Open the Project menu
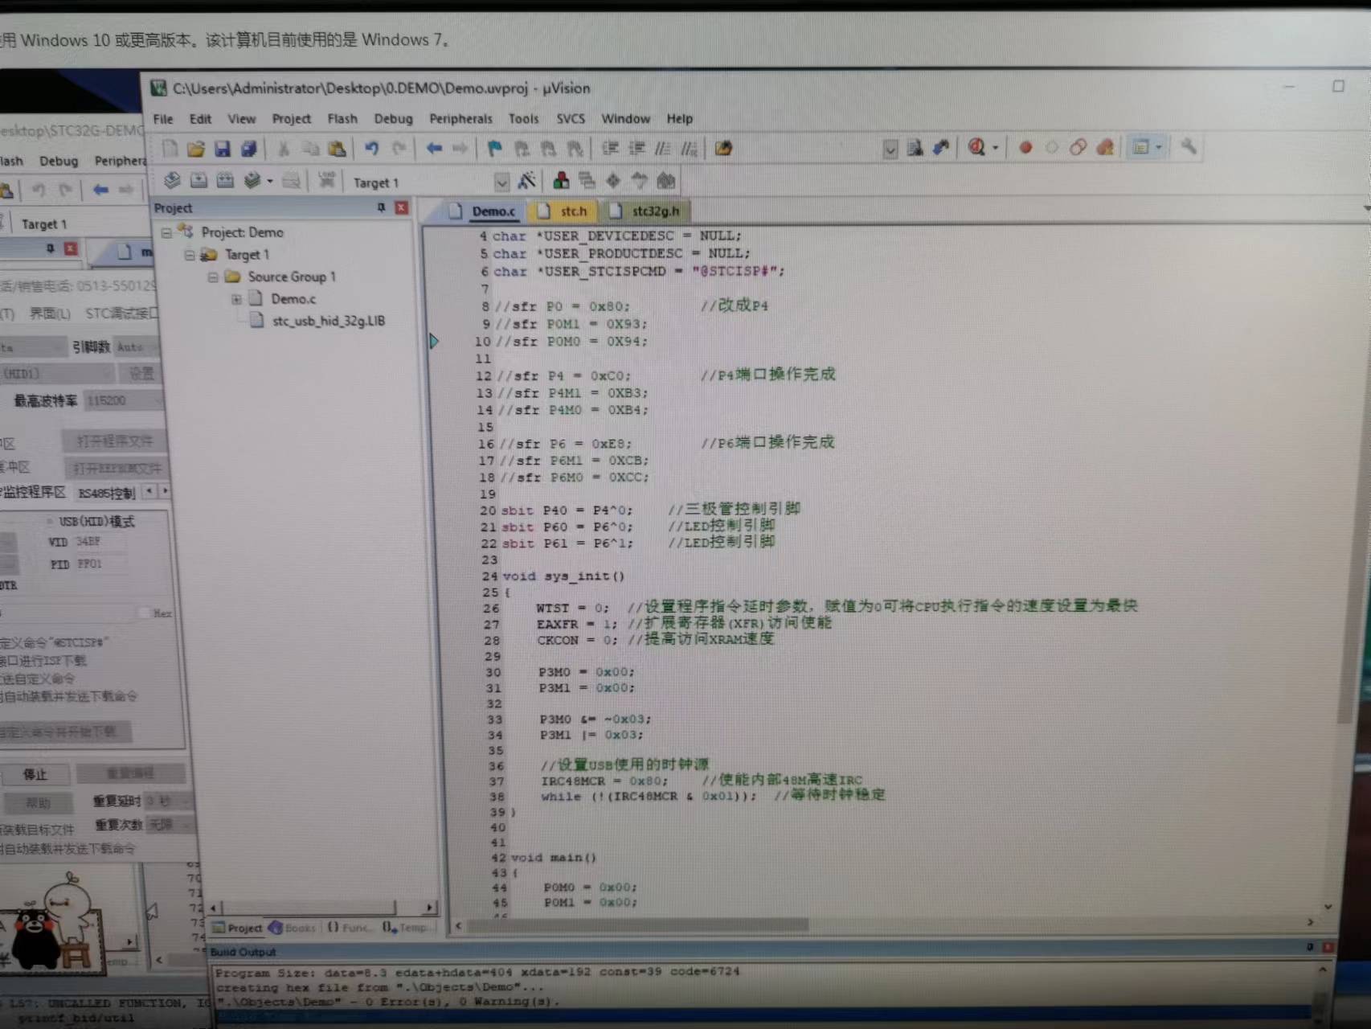Screen dimensions: 1371x1029 (292, 119)
